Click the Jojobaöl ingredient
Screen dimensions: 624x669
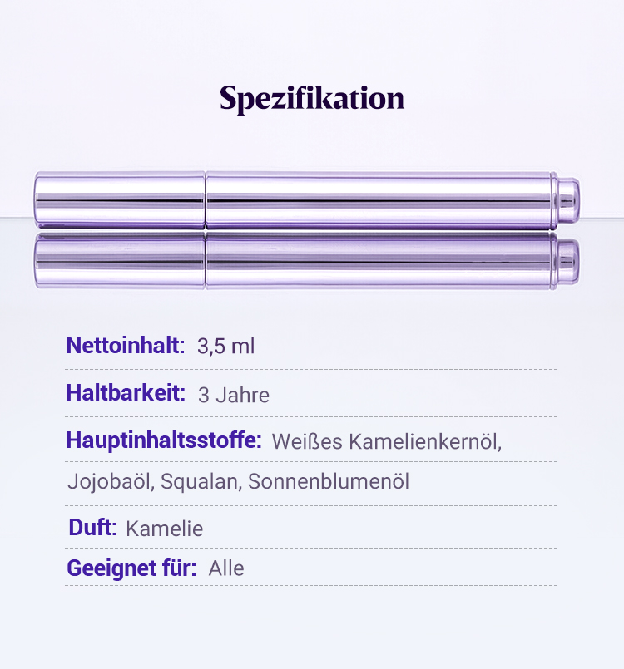[110, 482]
